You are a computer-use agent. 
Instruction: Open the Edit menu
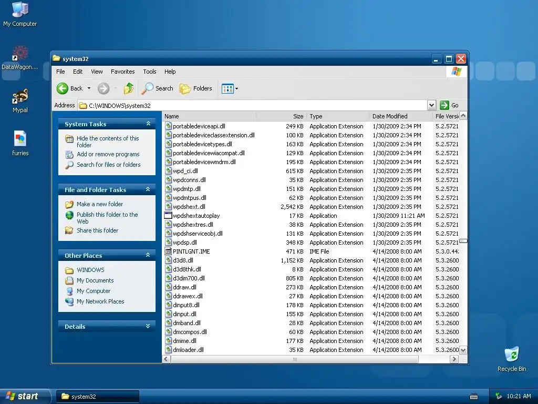pos(78,72)
